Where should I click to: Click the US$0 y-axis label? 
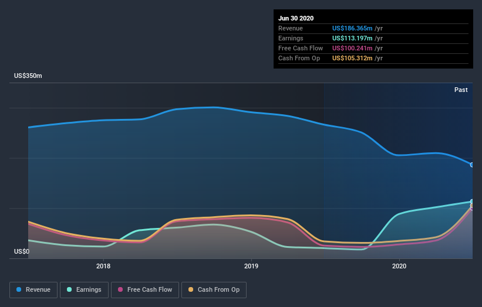click(x=22, y=251)
